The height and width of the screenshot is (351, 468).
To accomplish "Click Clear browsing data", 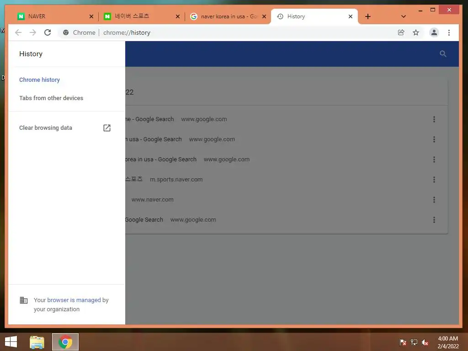I will (46, 128).
